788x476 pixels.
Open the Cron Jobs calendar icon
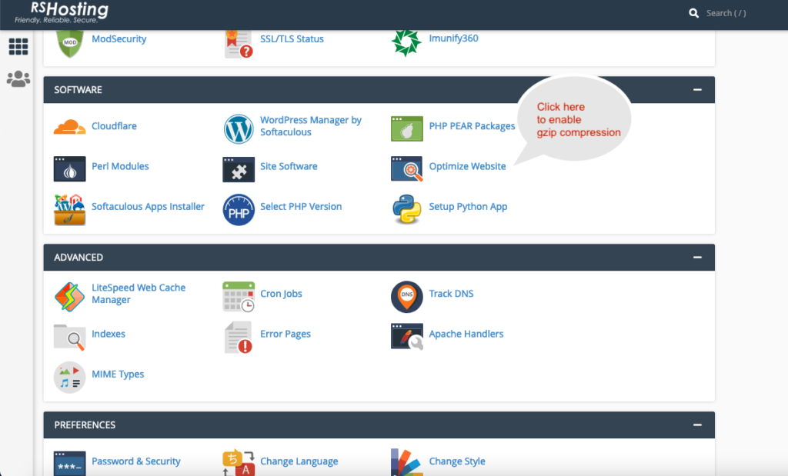[239, 296]
